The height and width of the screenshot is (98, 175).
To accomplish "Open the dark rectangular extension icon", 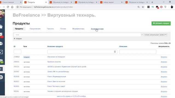I will click(x=148, y=7).
